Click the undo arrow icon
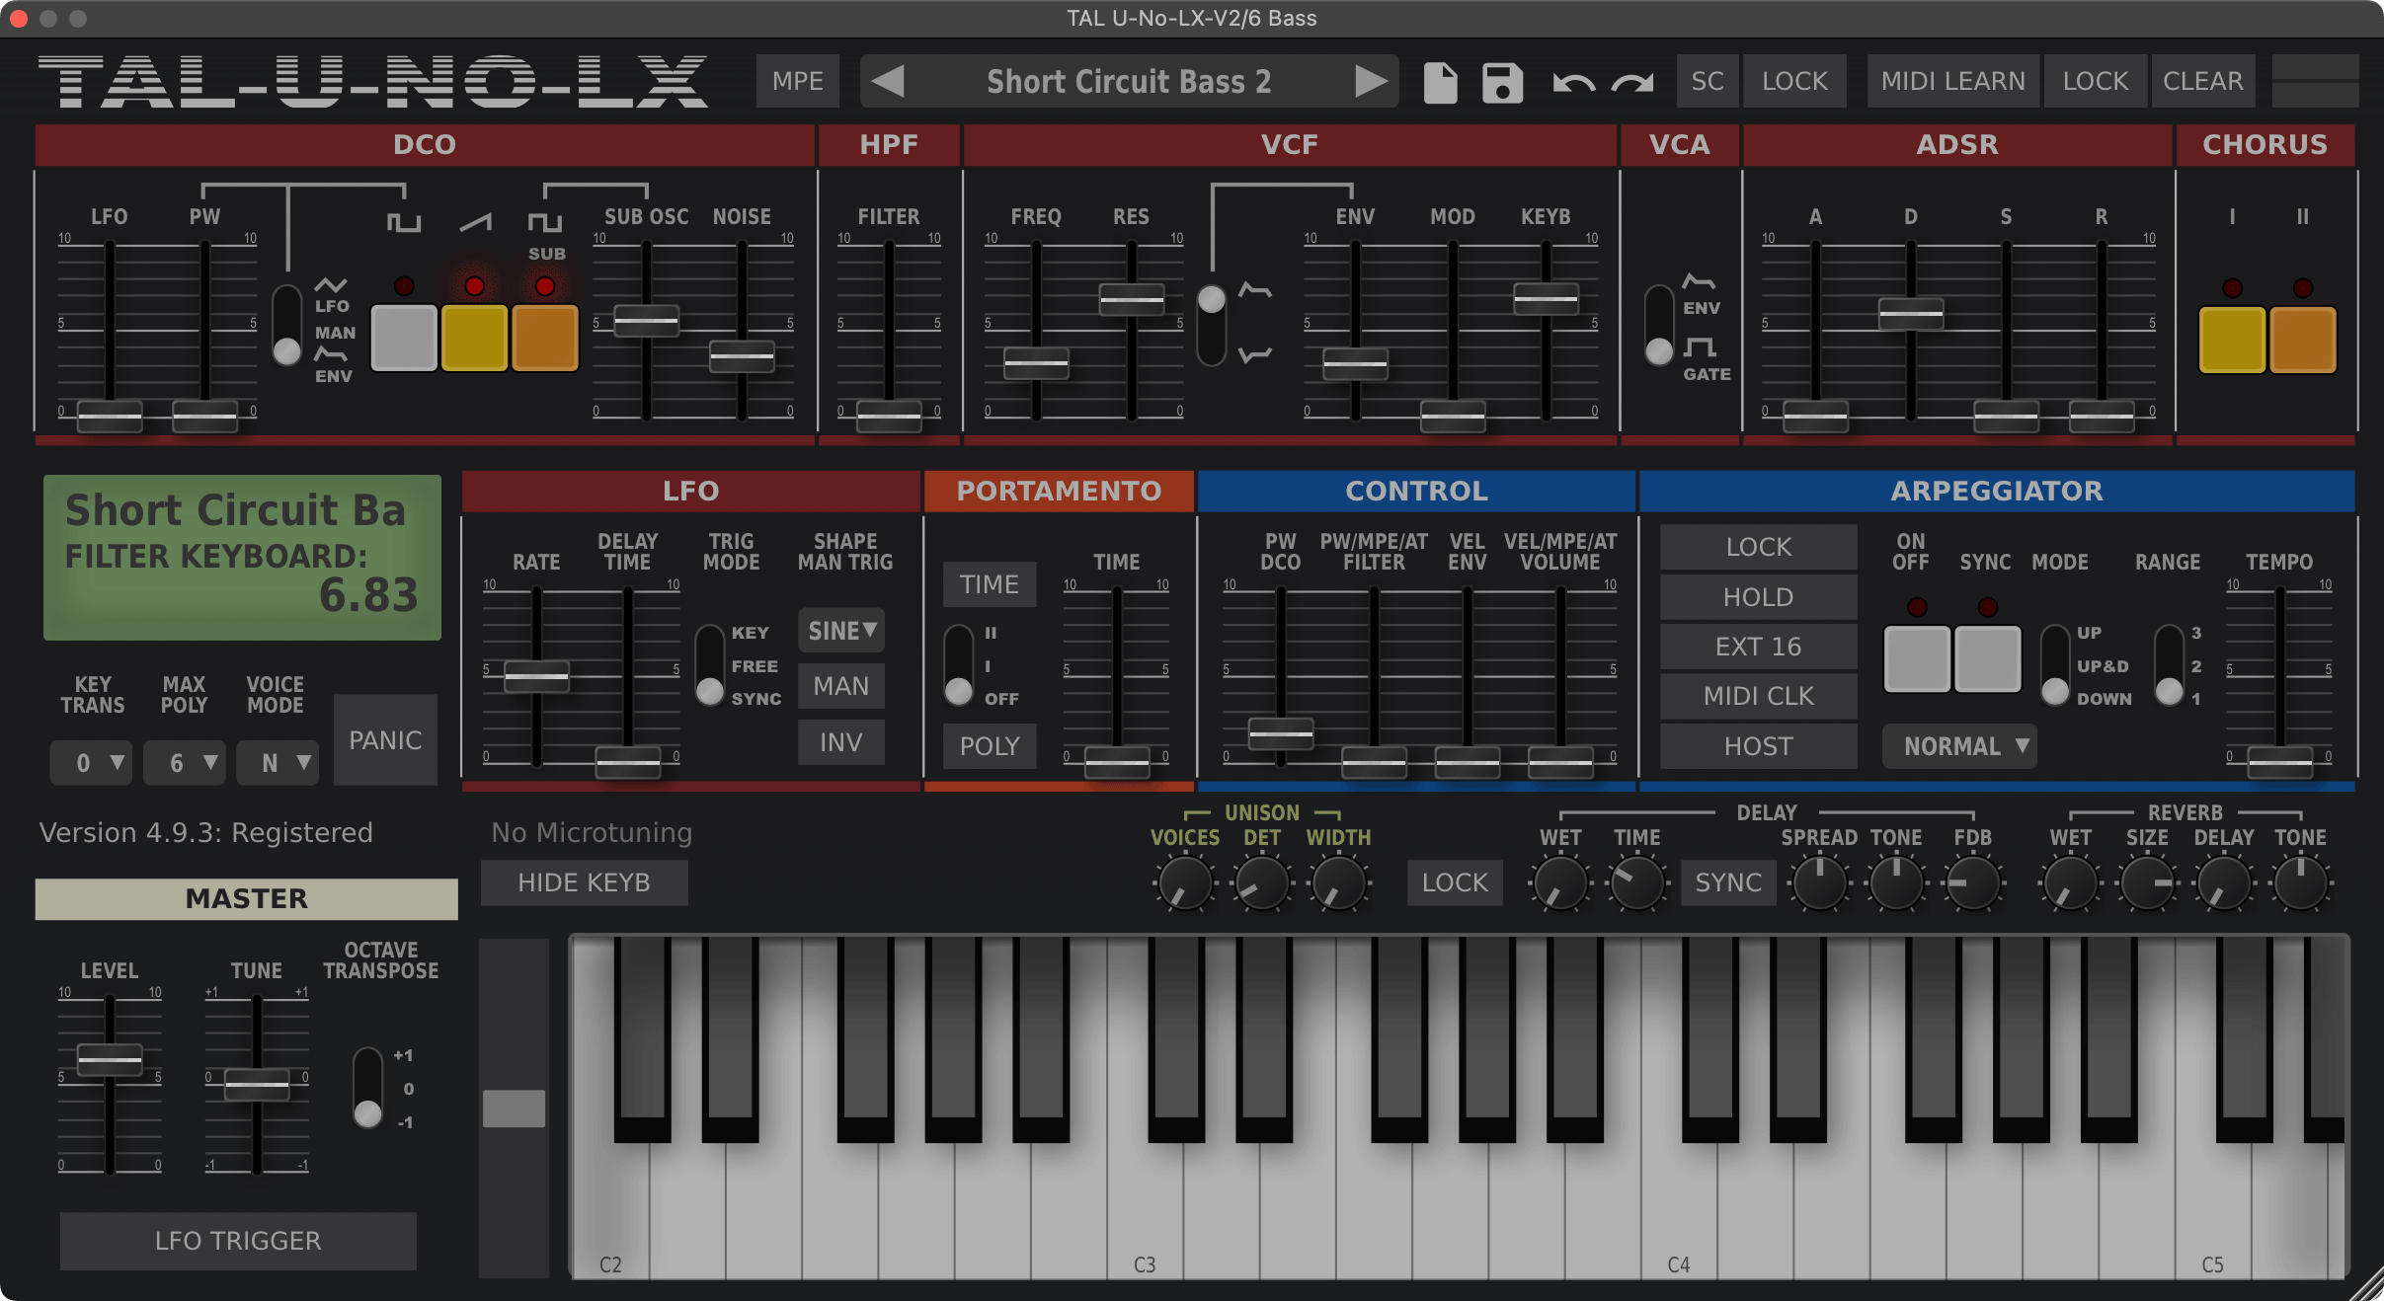 coord(1572,83)
